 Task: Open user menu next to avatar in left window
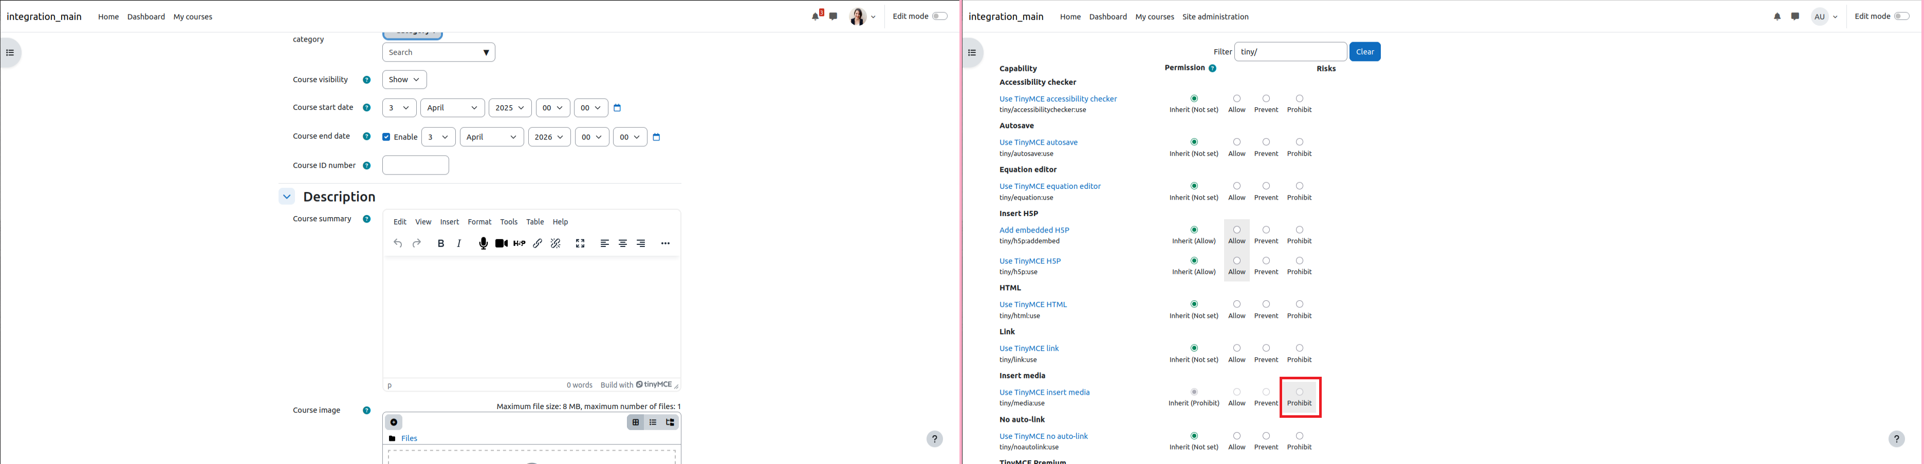point(873,16)
